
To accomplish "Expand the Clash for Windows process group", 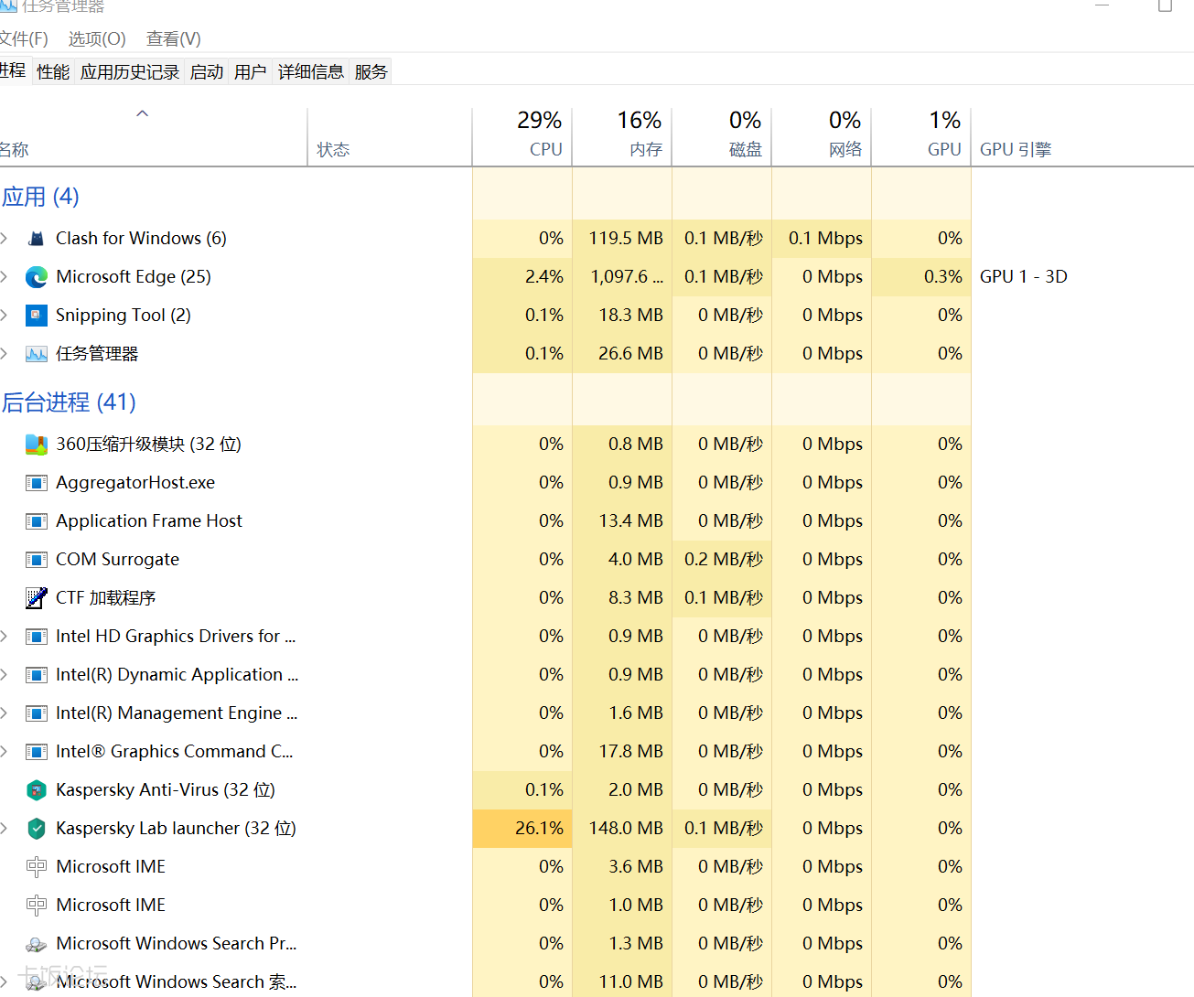I will pyautogui.click(x=4, y=239).
